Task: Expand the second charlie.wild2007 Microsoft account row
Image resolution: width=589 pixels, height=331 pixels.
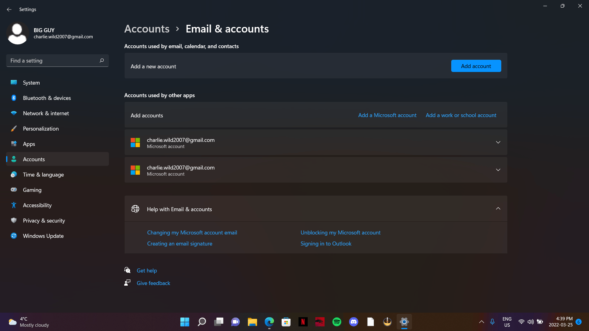Action: point(316,170)
